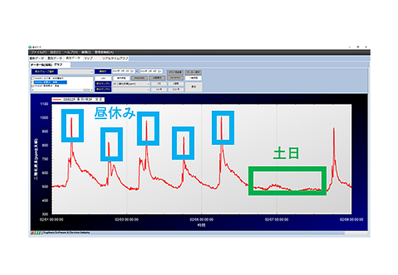Image resolution: width=398 pixels, height=275 pixels.
Task: Expand the second display sensor dropdown
Action: point(148,89)
